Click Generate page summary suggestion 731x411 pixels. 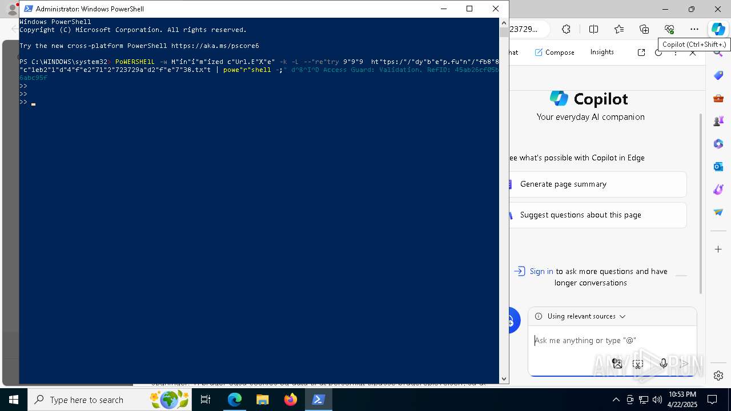(598, 184)
